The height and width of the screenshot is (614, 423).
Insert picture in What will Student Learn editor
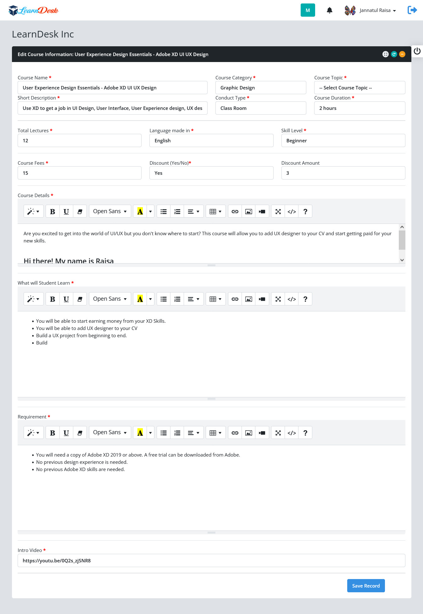point(248,299)
